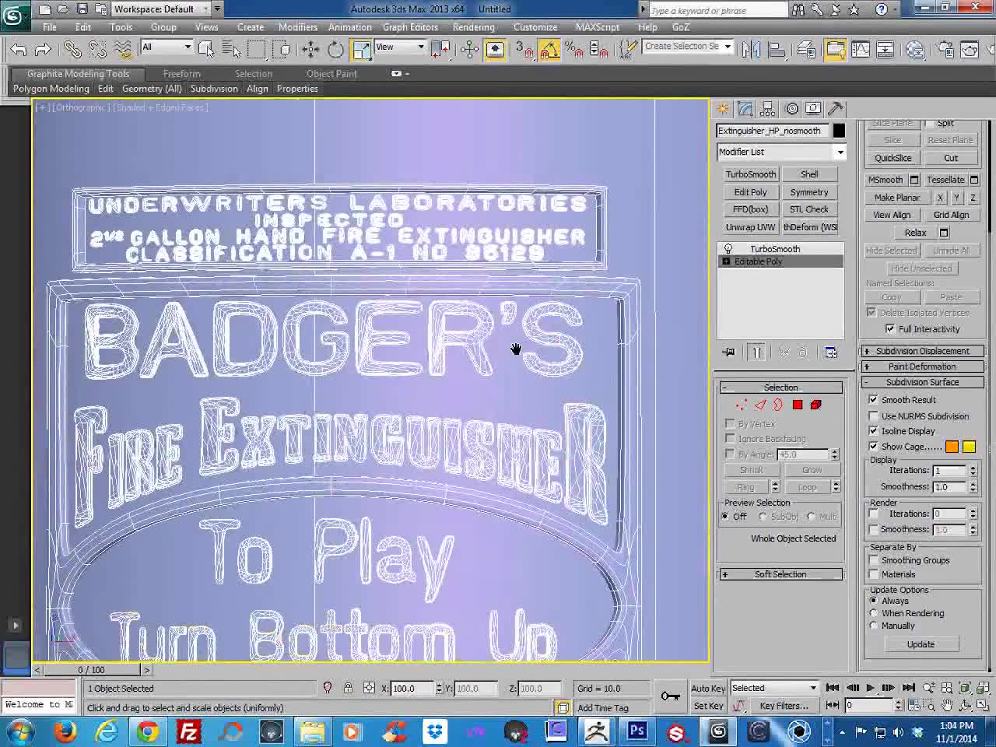Select Vertex sub-object level
The width and height of the screenshot is (996, 747).
click(x=741, y=405)
